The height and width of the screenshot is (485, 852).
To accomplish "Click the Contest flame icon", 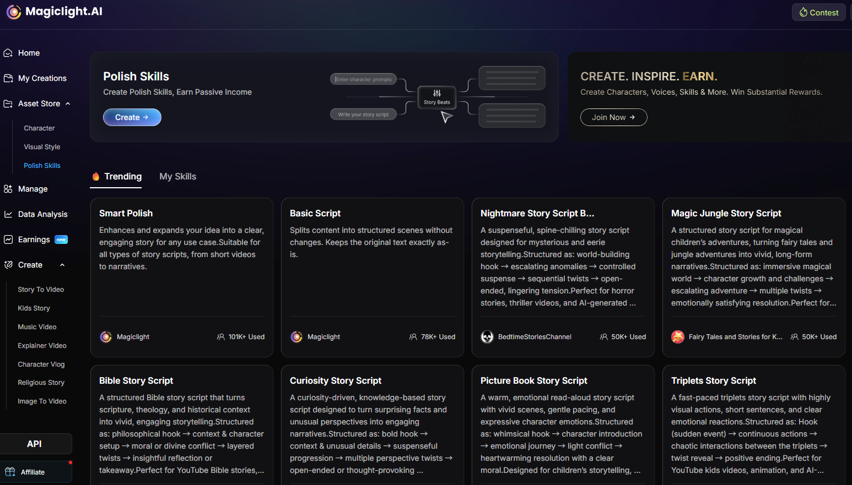I will click(804, 12).
